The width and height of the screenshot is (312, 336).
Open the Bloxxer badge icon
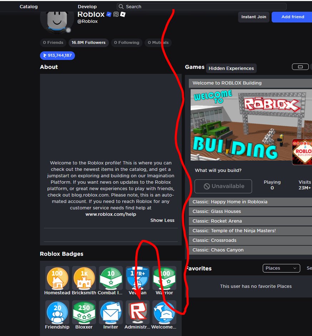coord(84,312)
